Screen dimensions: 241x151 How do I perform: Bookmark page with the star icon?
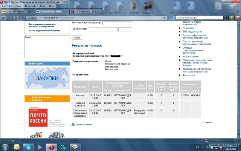tap(165, 18)
